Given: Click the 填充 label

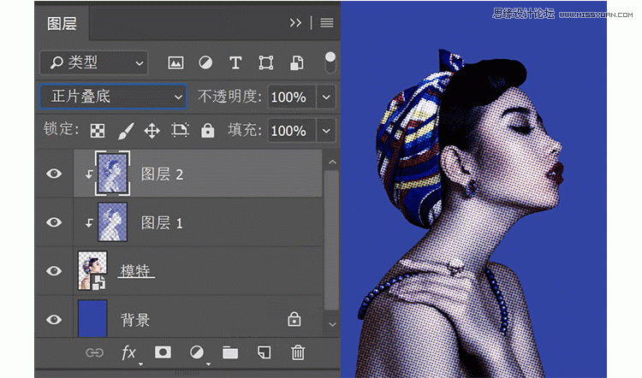Looking at the screenshot, I should (x=245, y=130).
